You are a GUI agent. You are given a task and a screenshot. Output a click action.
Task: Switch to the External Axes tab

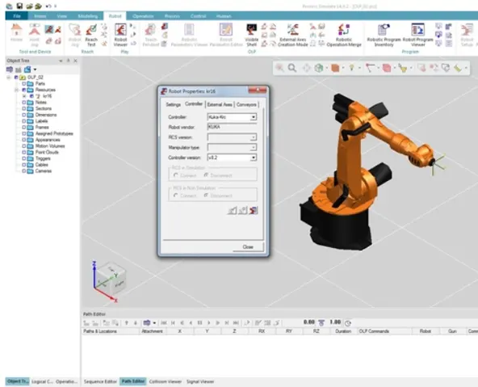coord(220,104)
